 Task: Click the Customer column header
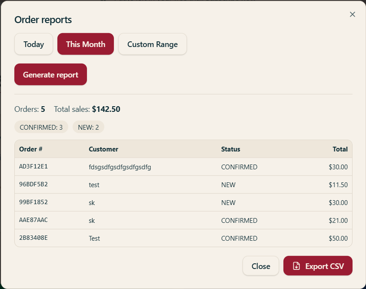(x=103, y=149)
